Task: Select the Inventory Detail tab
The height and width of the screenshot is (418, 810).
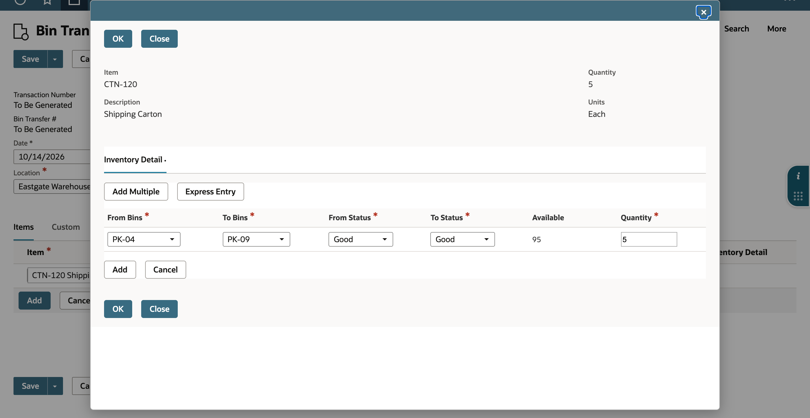Action: [x=135, y=160]
